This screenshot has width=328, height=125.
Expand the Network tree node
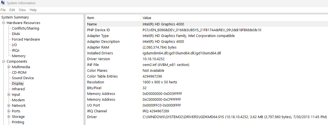[x=9, y=106]
